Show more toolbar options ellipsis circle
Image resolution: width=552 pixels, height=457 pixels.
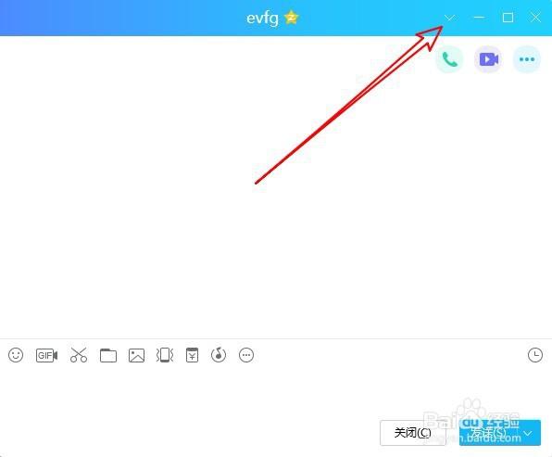[246, 355]
